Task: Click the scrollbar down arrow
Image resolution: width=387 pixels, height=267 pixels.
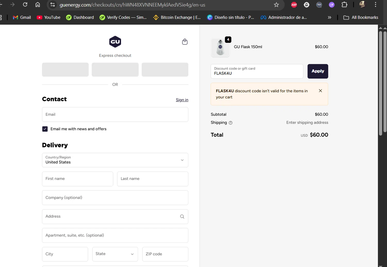Action: pos(381,266)
